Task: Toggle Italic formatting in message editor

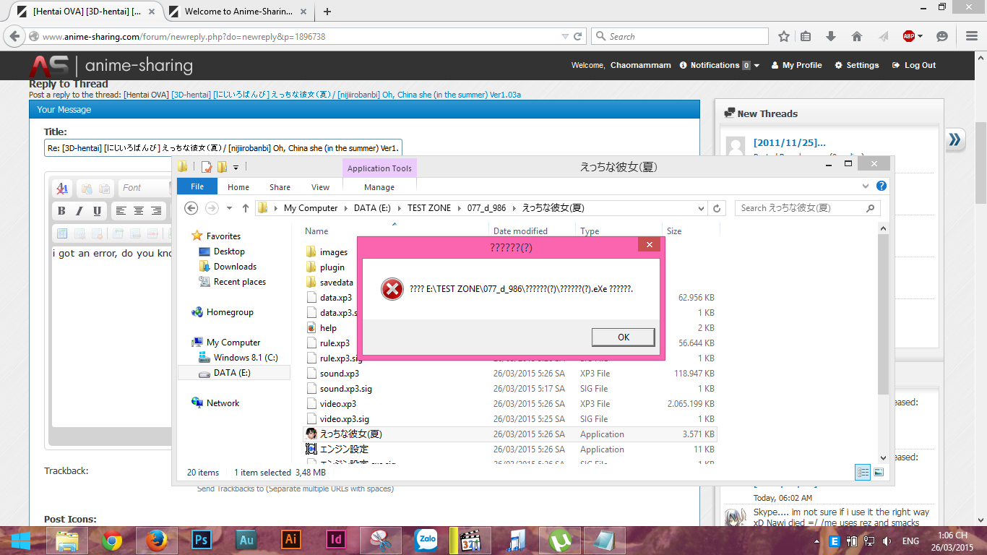Action: tap(79, 211)
